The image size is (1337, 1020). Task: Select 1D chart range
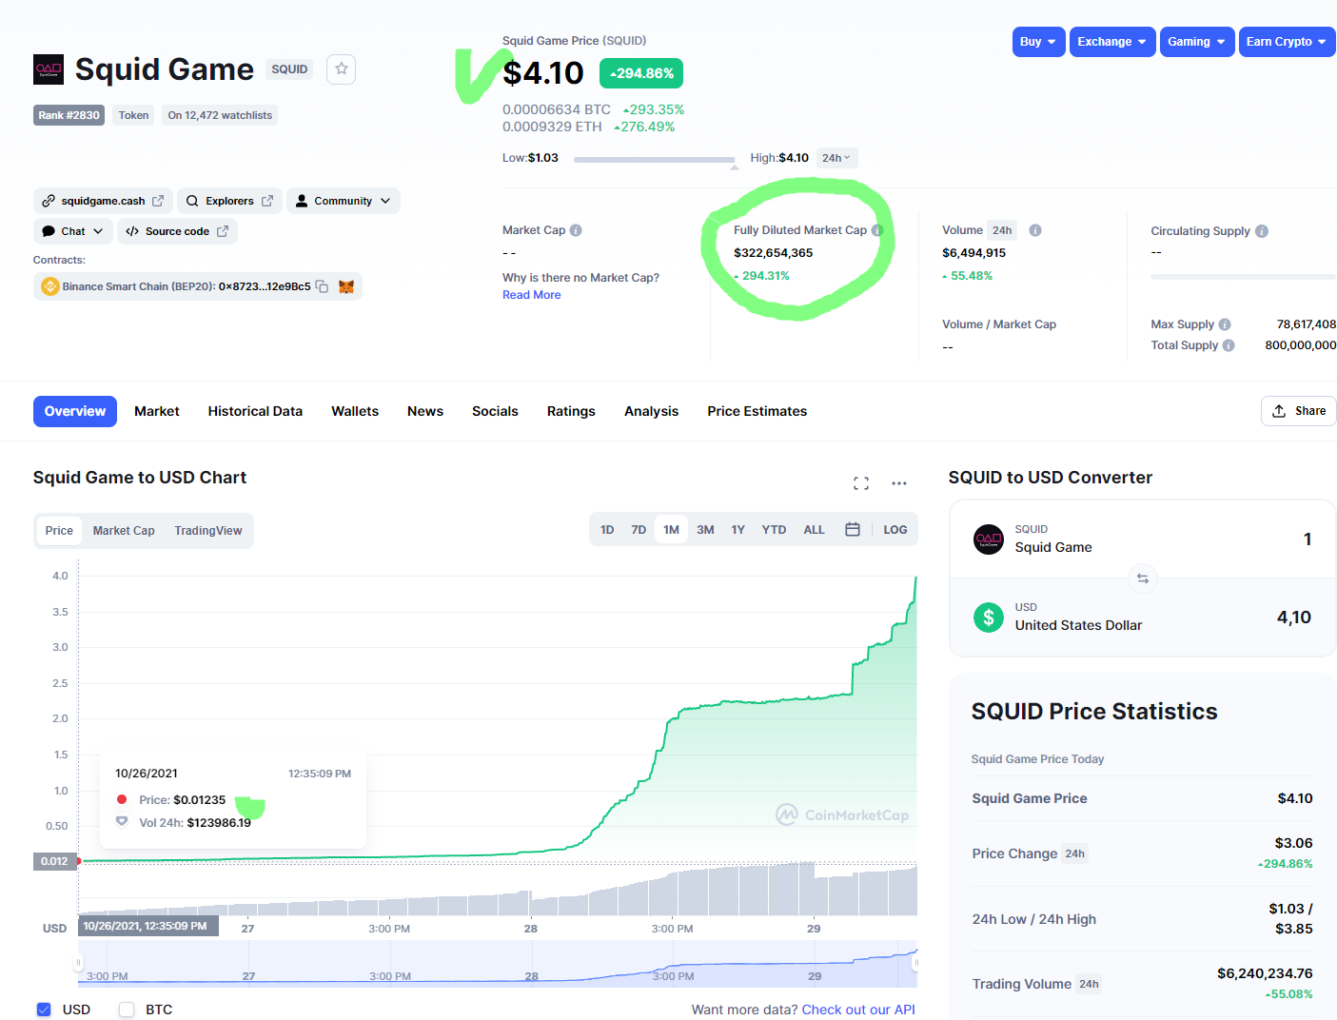(x=607, y=529)
